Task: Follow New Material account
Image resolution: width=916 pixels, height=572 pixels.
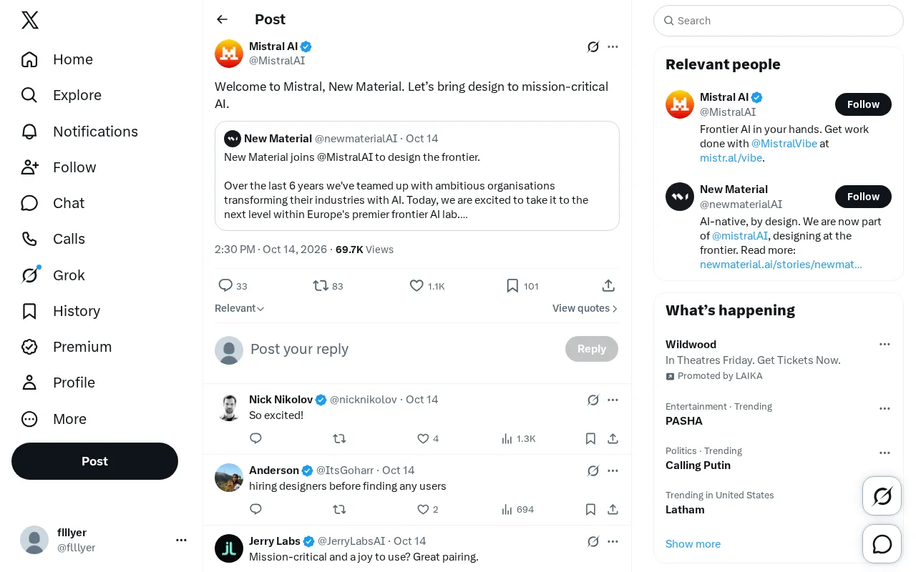Action: (863, 197)
